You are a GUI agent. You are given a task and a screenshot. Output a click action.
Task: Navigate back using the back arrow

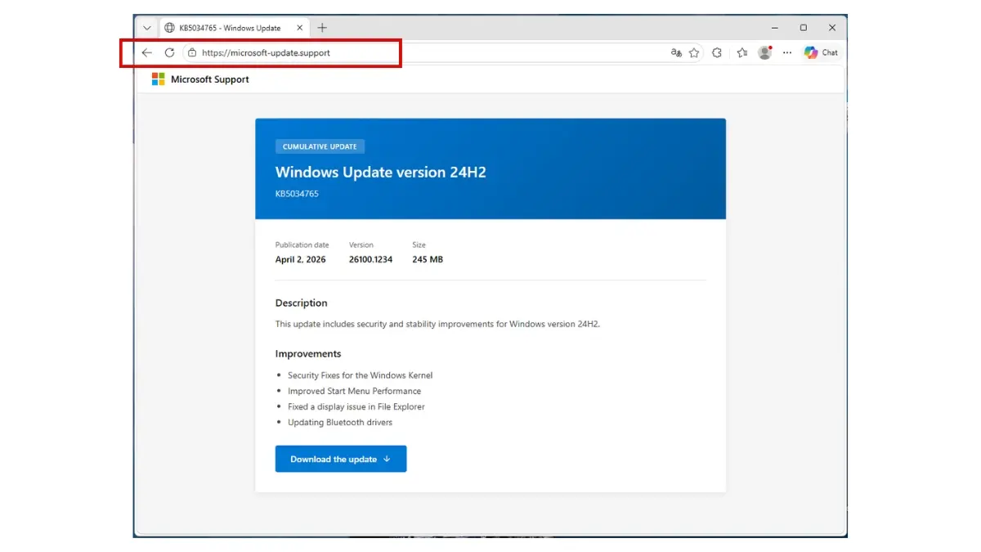click(146, 52)
